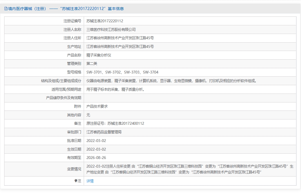Click the 生效日期 label
This screenshot has width=301, height=196.
tap(74, 149)
